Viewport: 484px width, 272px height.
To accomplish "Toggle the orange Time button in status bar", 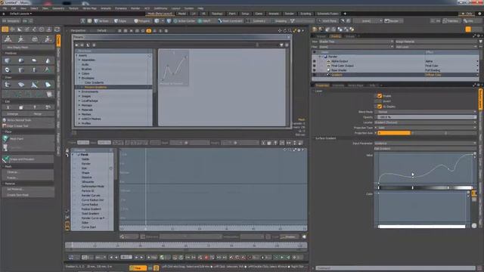I will [x=138, y=268].
